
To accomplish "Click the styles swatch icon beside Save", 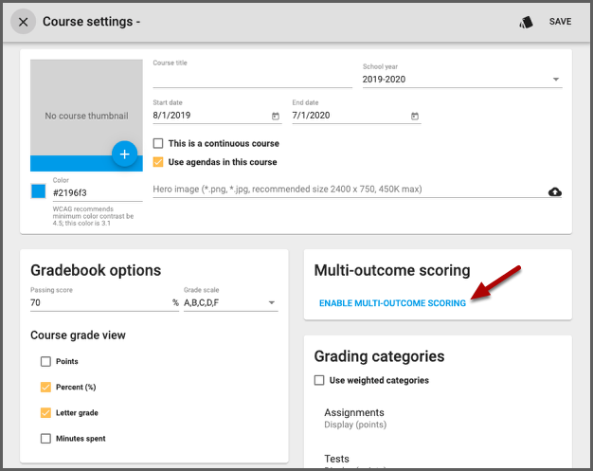I will coord(526,22).
